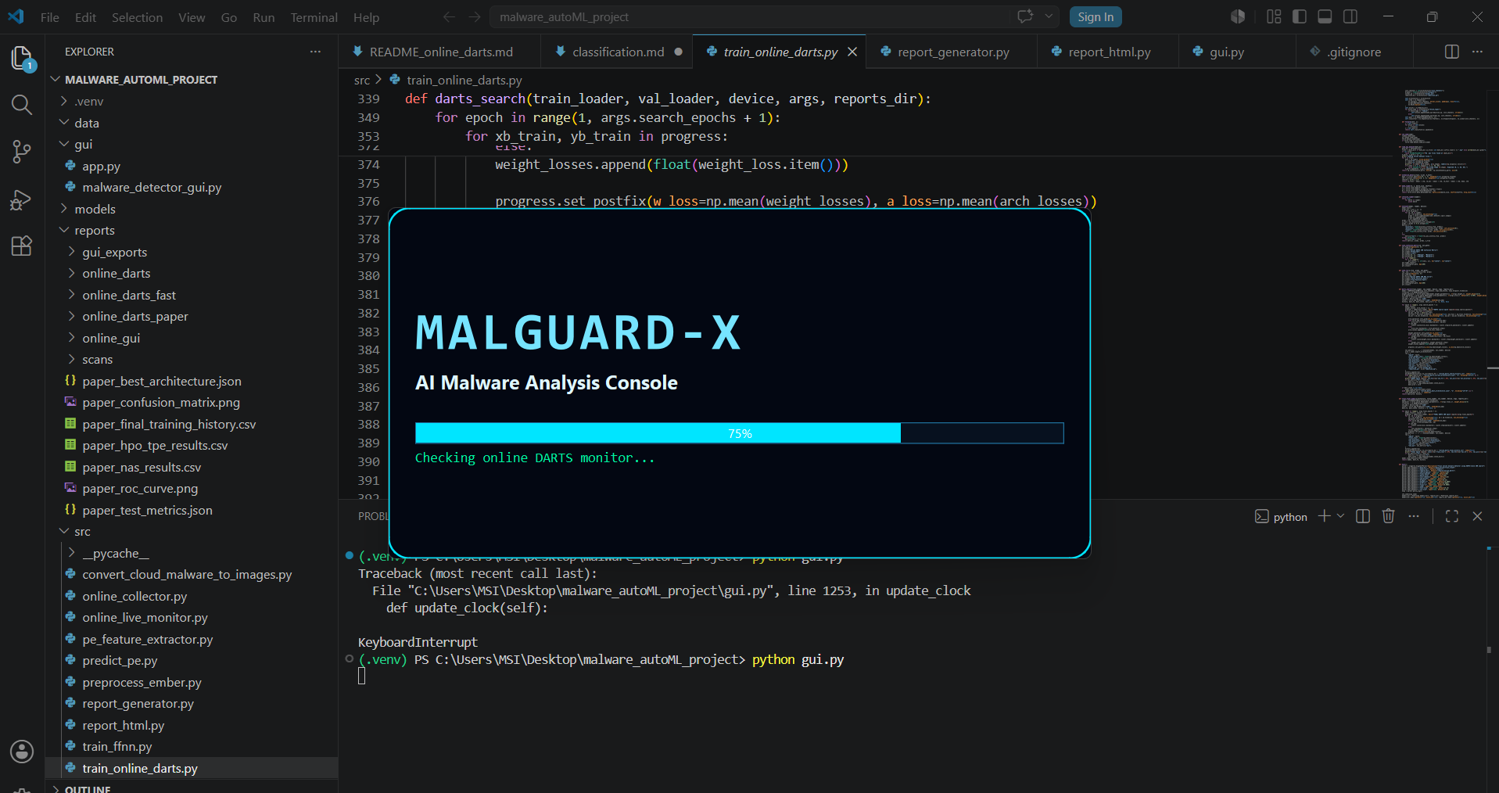This screenshot has width=1499, height=793.
Task: Switch to README_online_darts.md tab
Action: click(x=440, y=52)
